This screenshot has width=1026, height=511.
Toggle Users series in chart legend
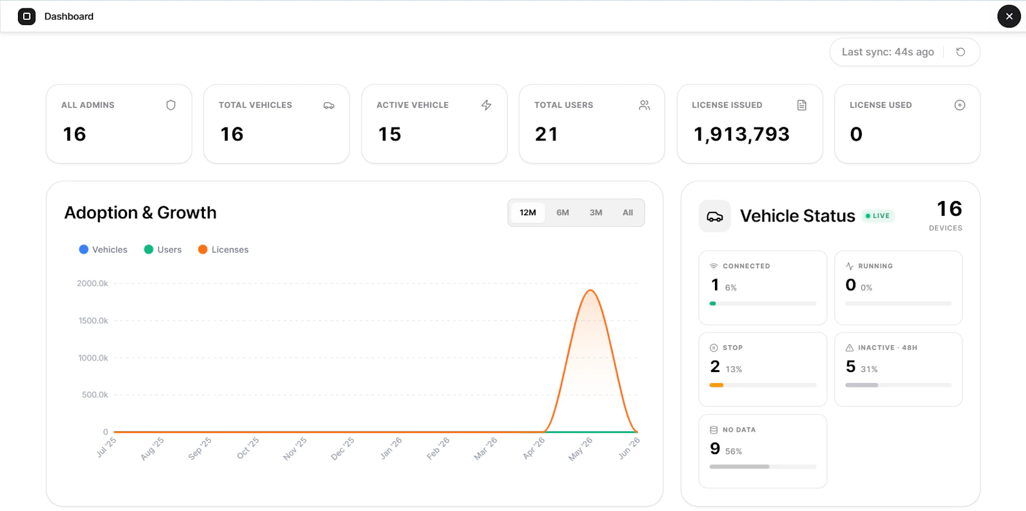pos(163,250)
